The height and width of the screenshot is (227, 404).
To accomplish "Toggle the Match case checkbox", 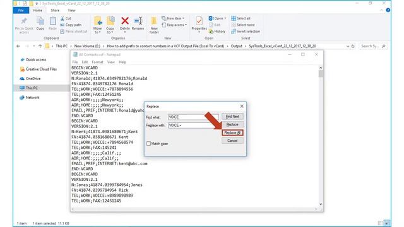I will [149, 144].
